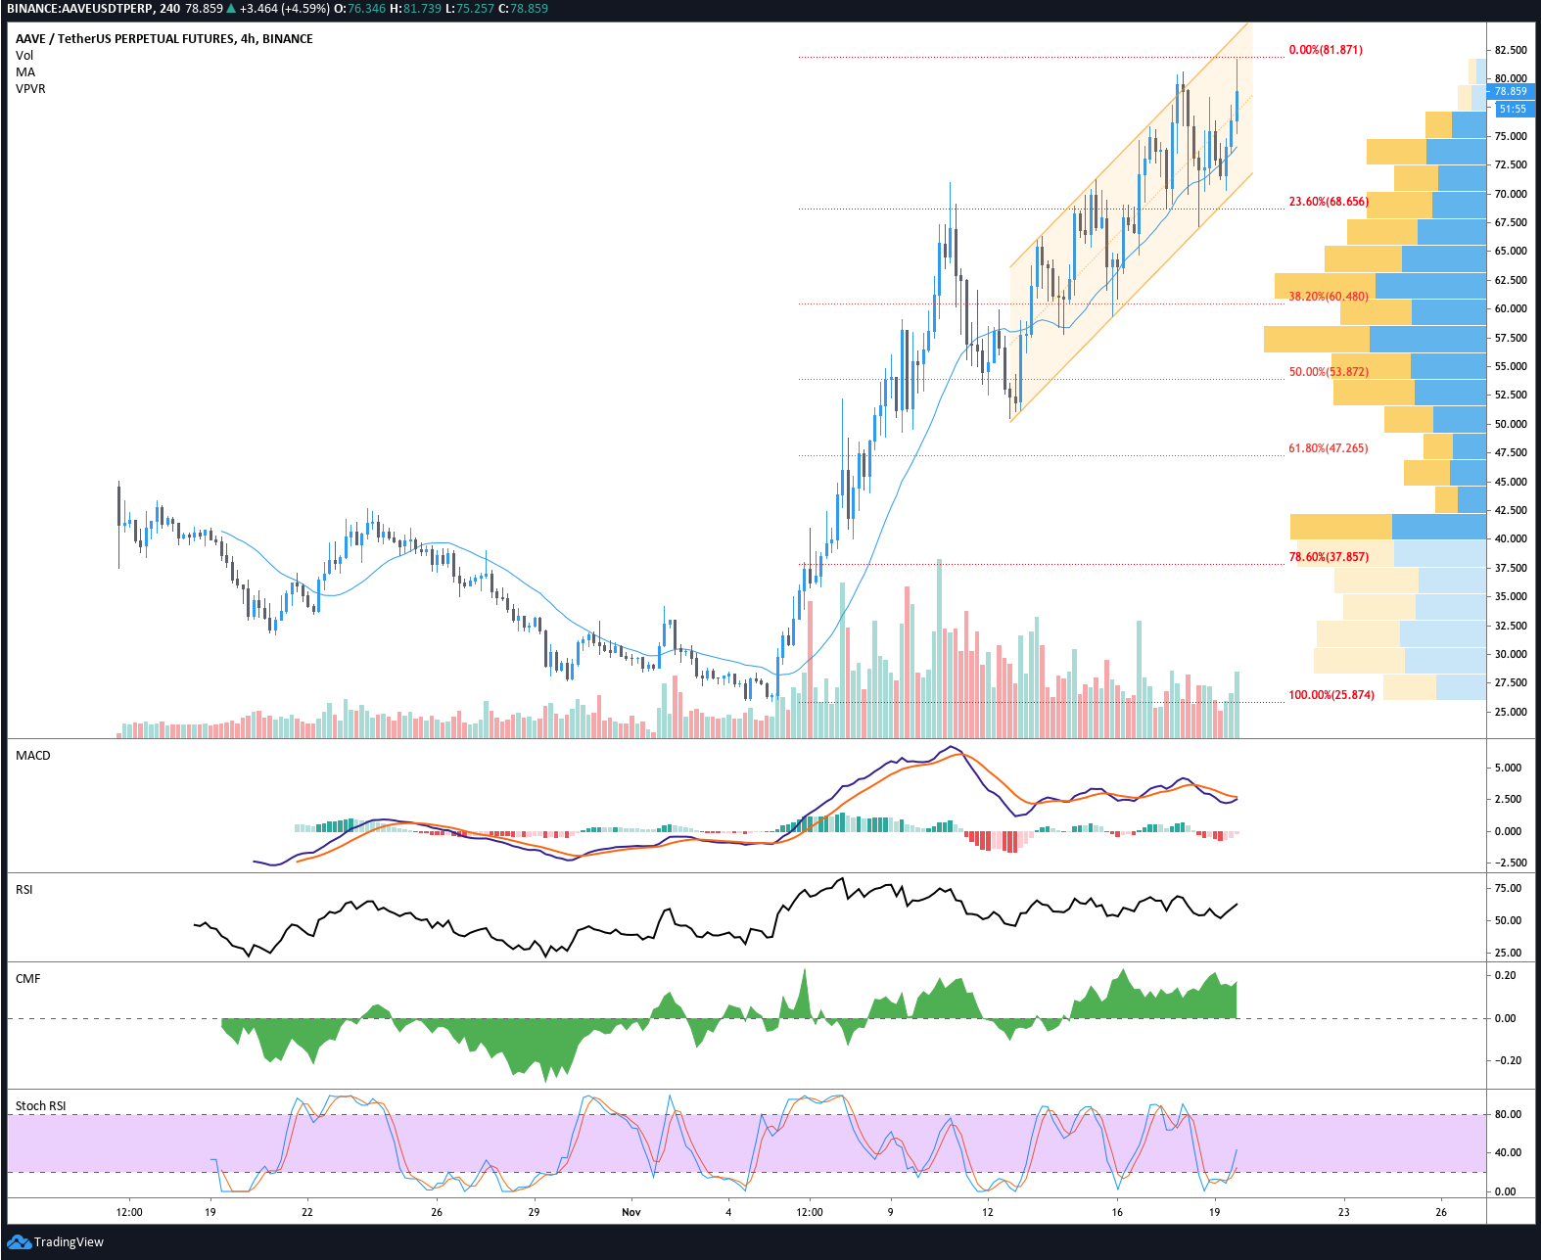This screenshot has width=1541, height=1260.
Task: Click the TradingView cloud logo icon
Action: pyautogui.click(x=19, y=1242)
